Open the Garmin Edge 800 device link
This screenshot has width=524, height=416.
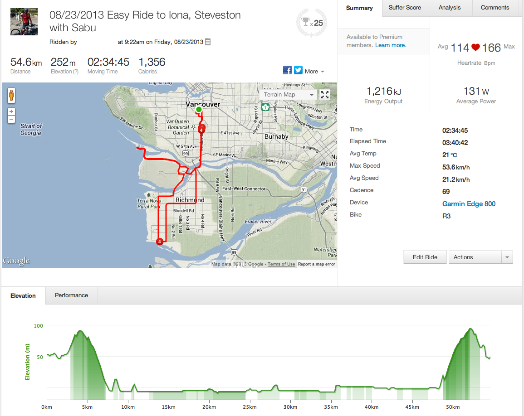click(469, 204)
